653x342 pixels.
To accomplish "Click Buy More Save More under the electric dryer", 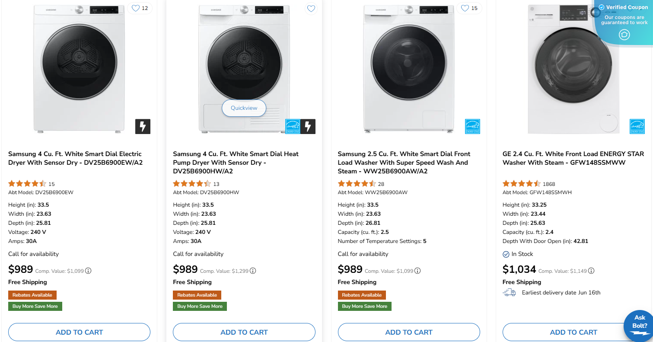I will pyautogui.click(x=35, y=306).
